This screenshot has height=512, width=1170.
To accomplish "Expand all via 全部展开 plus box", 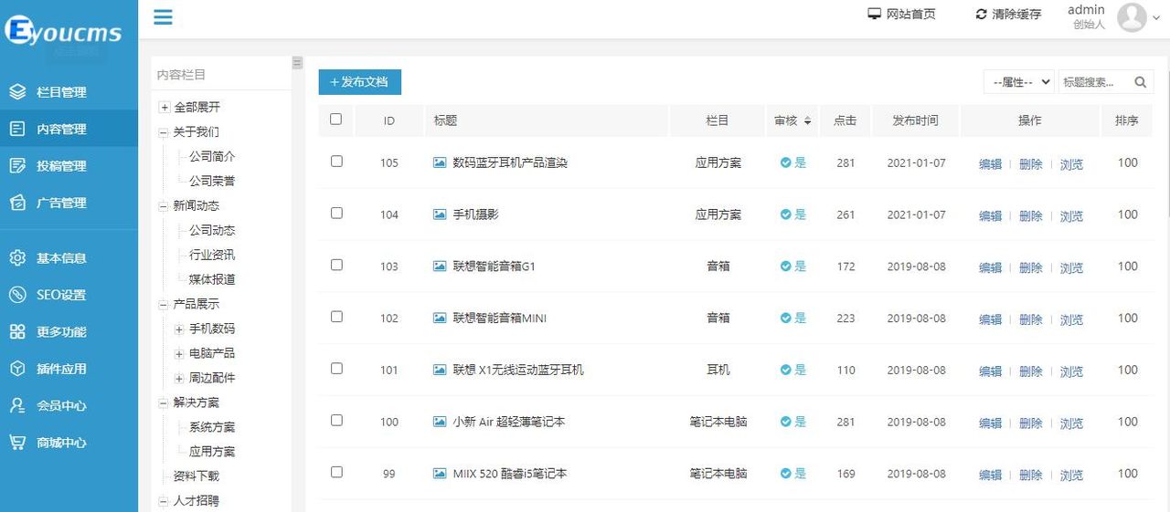I will pos(164,108).
